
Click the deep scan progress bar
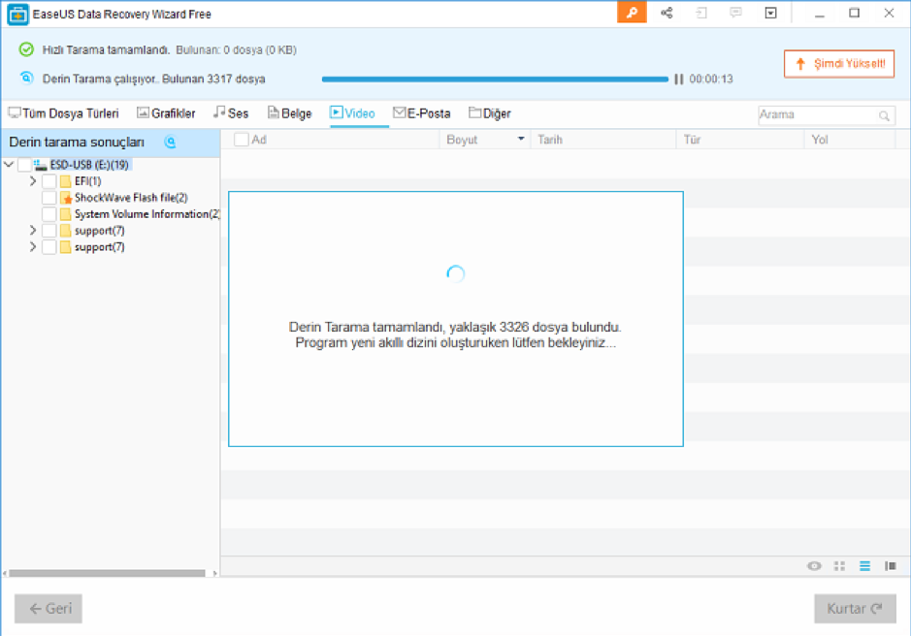click(x=495, y=79)
